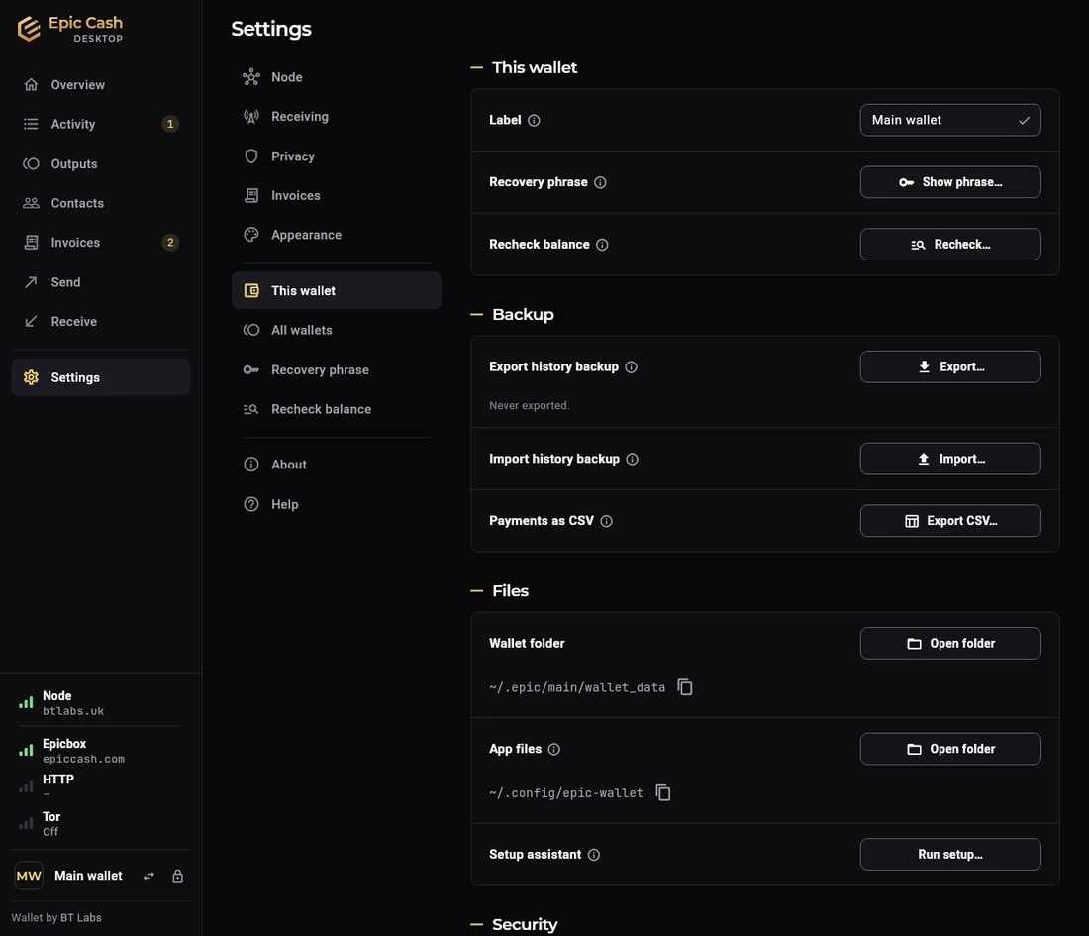The width and height of the screenshot is (1089, 936).
Task: Select Privacy settings category
Action: tap(337, 156)
